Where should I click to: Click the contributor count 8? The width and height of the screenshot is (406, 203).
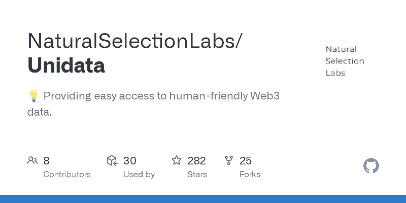click(x=47, y=161)
